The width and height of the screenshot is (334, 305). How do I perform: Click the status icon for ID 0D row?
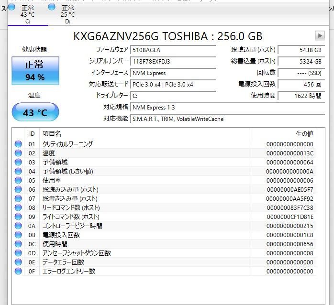pos(18,253)
